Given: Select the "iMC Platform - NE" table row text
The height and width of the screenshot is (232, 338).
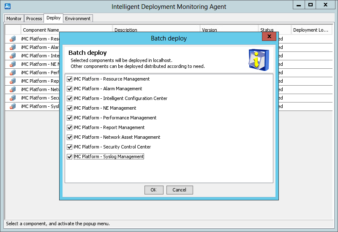Looking at the screenshot, I should click(40, 64).
